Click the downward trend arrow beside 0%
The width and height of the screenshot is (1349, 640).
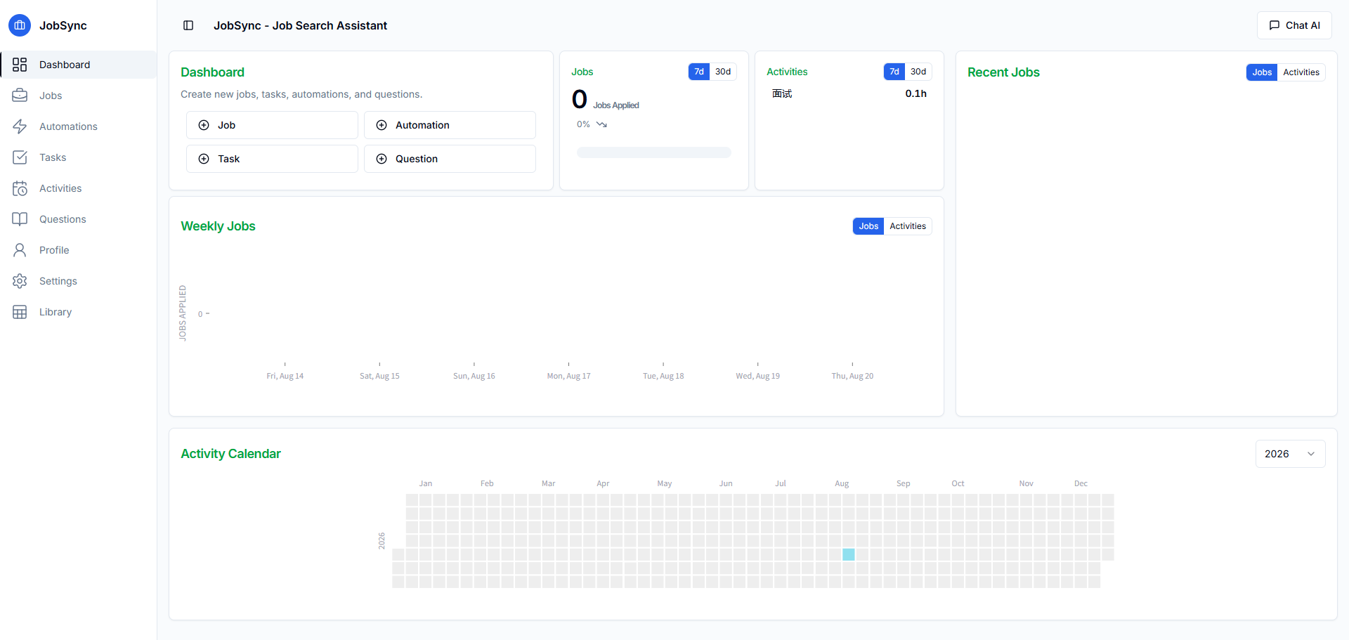pyautogui.click(x=601, y=124)
